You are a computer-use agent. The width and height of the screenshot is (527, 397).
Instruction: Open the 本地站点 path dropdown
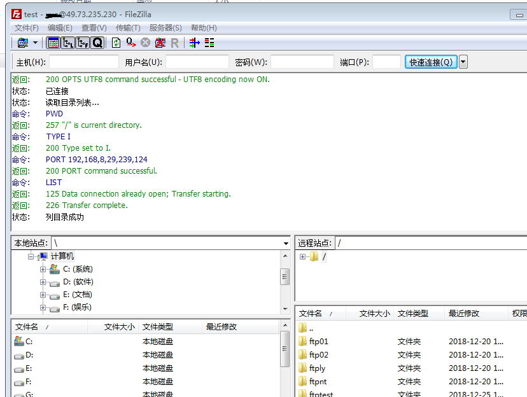click(x=286, y=244)
